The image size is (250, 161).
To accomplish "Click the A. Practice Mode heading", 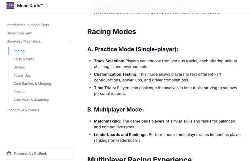I will pos(133,49).
